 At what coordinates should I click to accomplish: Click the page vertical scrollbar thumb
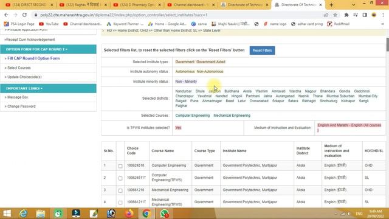pyautogui.click(x=387, y=44)
